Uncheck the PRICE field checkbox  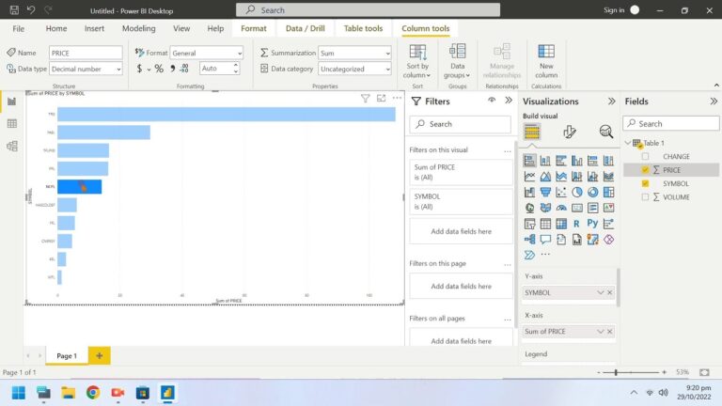[x=645, y=170]
